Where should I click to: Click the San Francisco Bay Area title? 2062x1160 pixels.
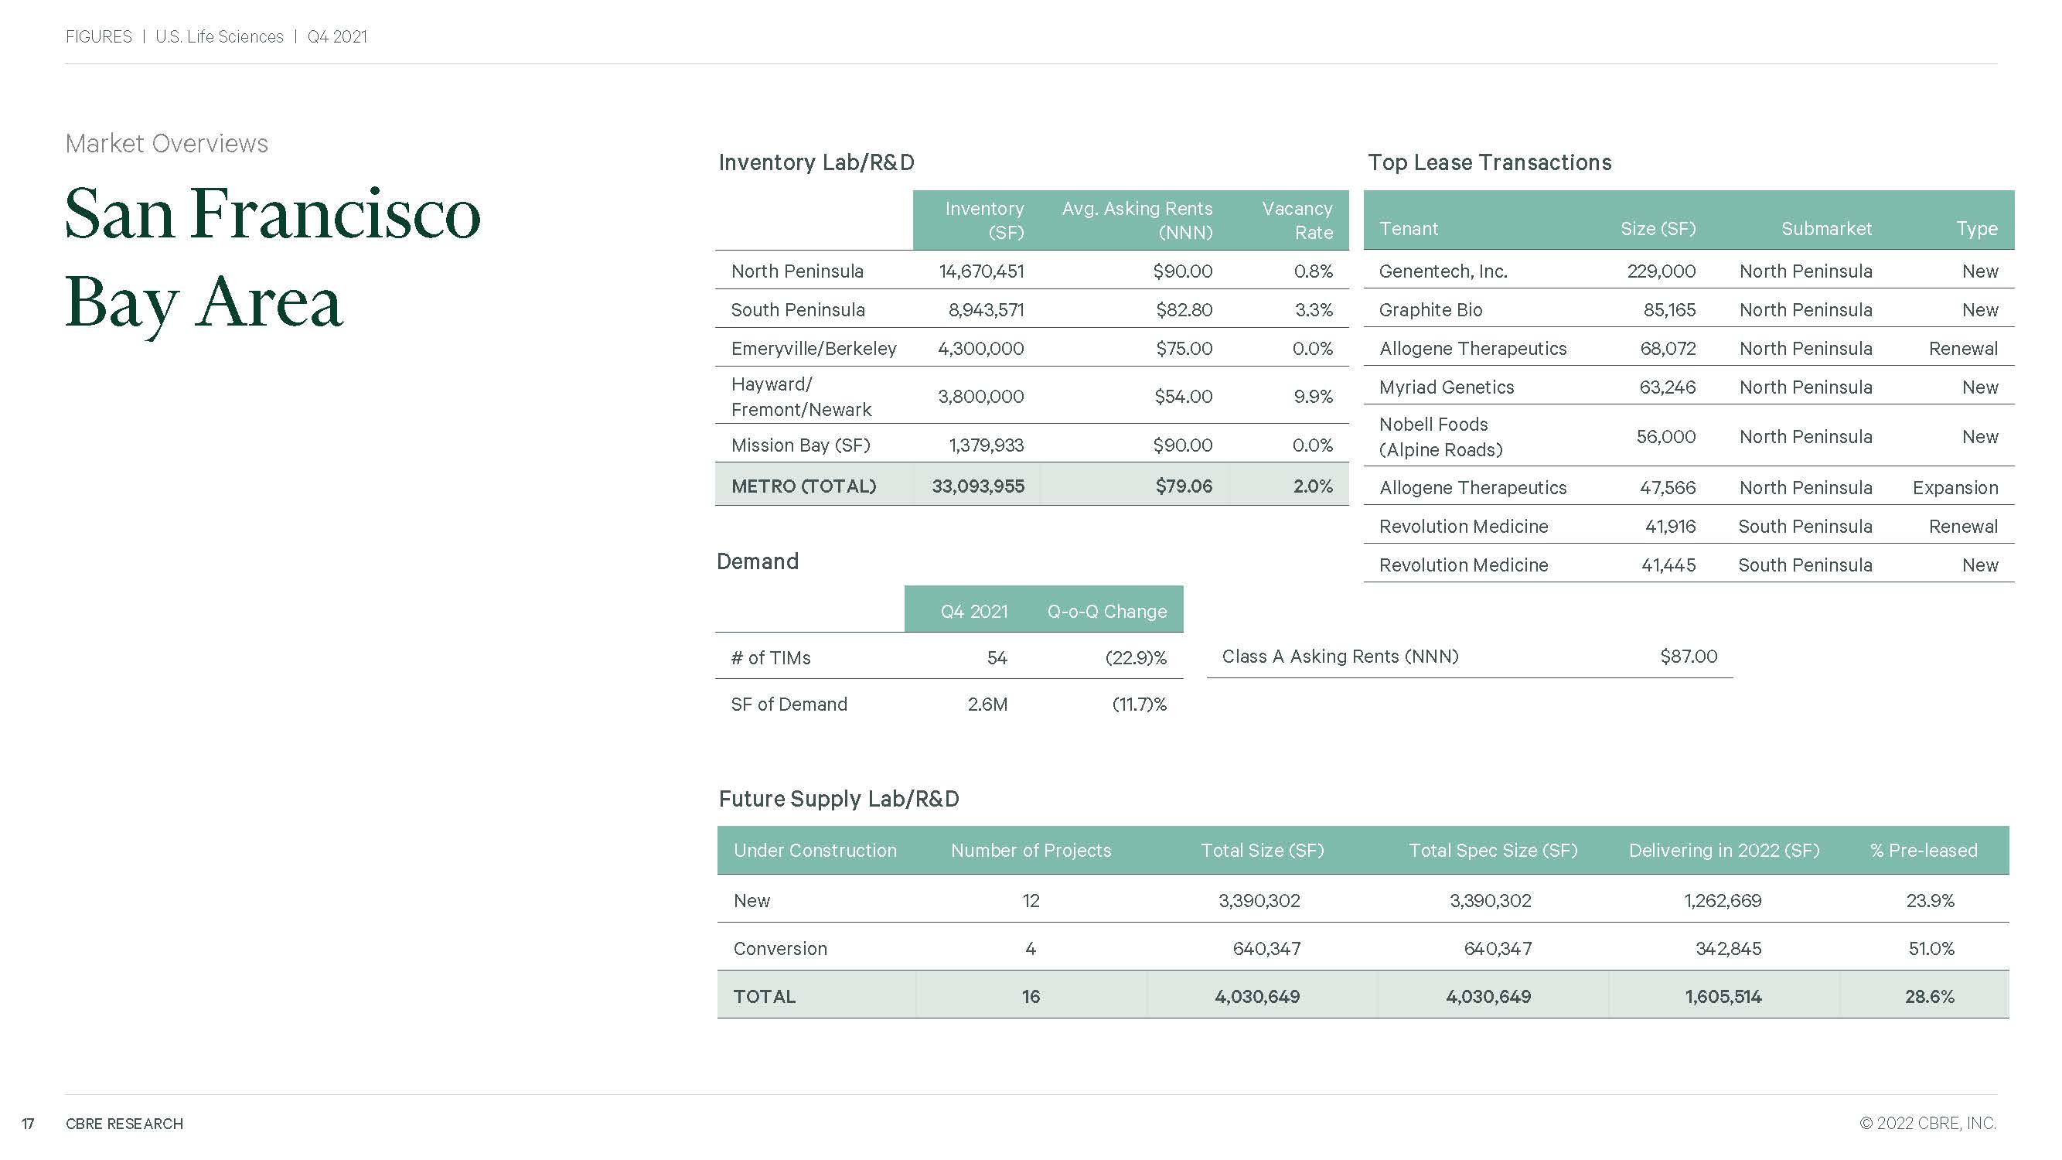tap(272, 256)
